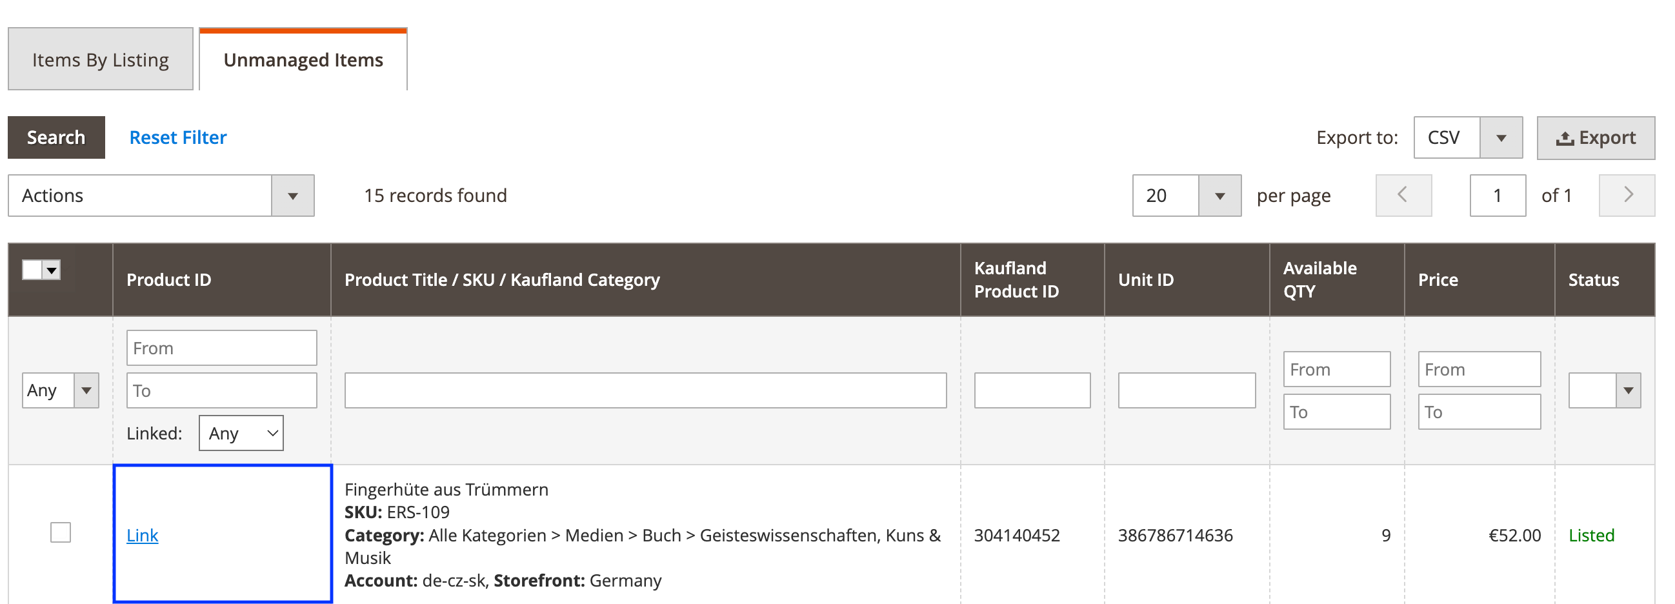The image size is (1675, 604).
Task: Open the Linked filter dropdown
Action: click(241, 433)
